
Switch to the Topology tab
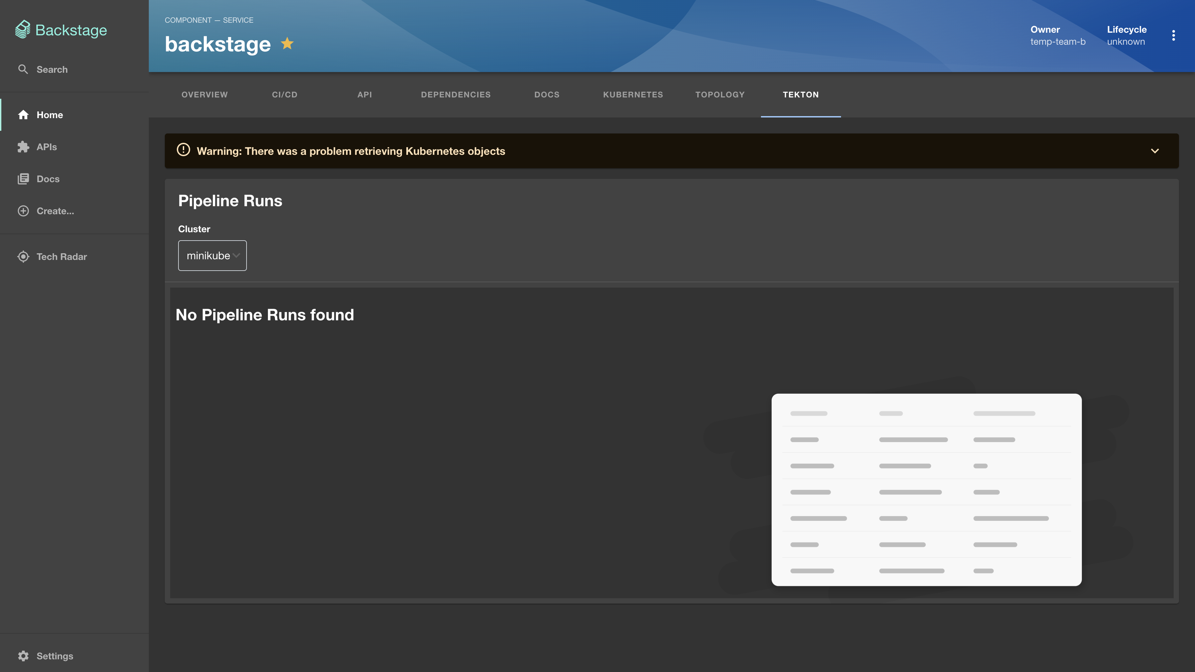pos(720,95)
